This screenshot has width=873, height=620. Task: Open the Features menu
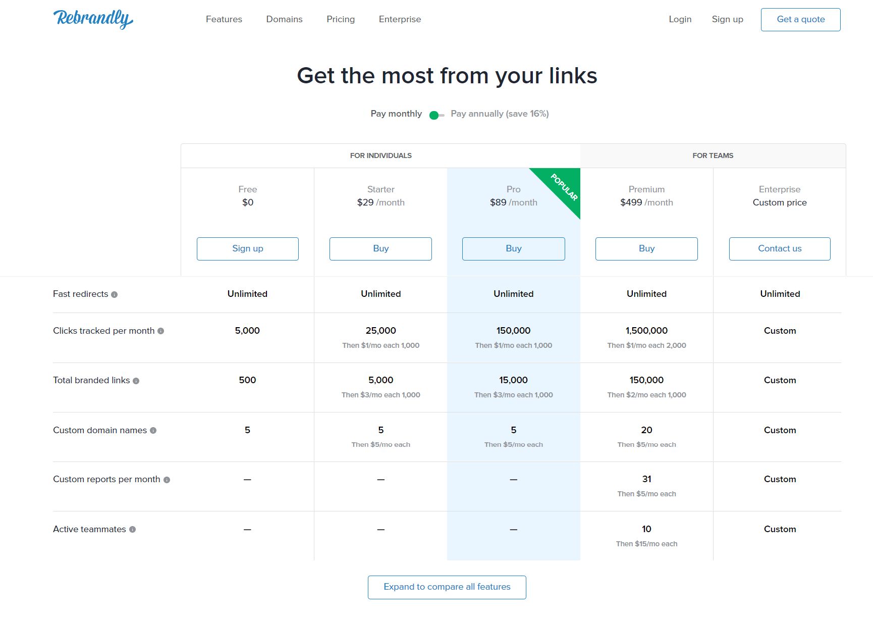pos(224,19)
